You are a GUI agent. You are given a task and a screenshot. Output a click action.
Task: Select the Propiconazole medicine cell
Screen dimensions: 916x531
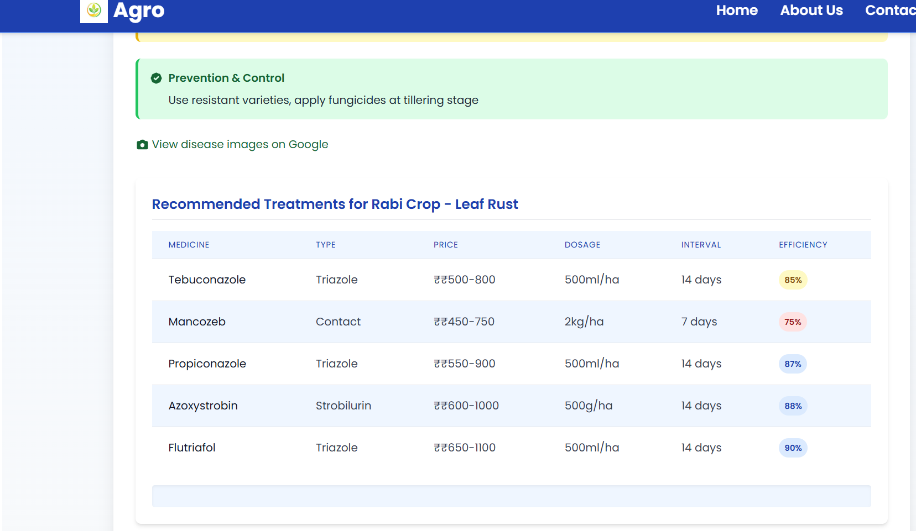[207, 364]
